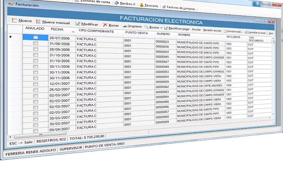This screenshot has width=283, height=185.
Task: Open the Facturas de venta tab
Action: point(93,1)
